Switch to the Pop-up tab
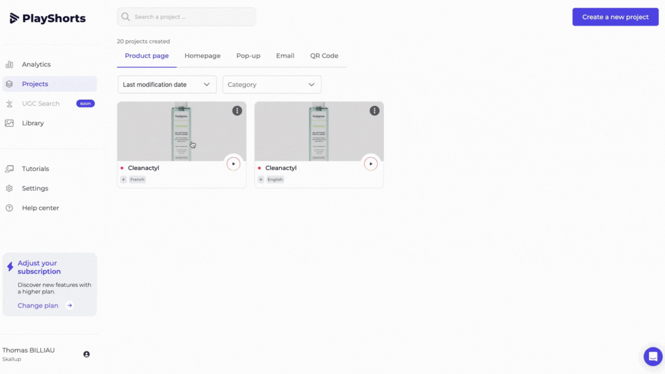This screenshot has width=665, height=374. 248,56
